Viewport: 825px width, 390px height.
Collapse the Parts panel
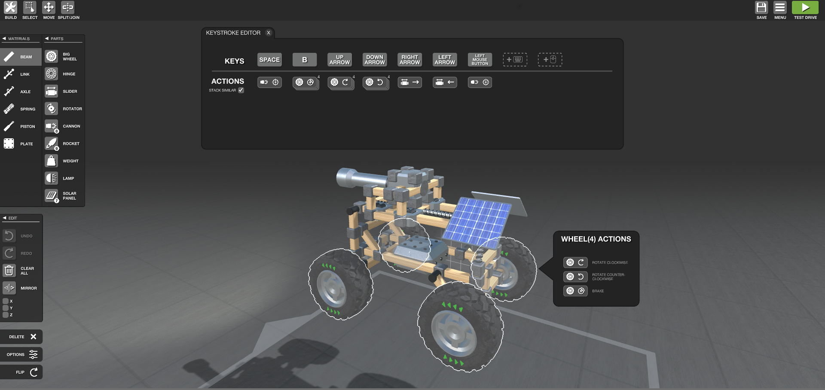pos(47,39)
